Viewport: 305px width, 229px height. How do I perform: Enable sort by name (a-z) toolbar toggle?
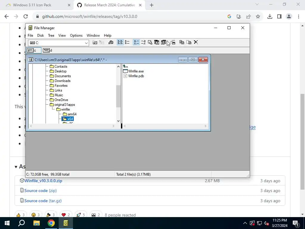136,42
